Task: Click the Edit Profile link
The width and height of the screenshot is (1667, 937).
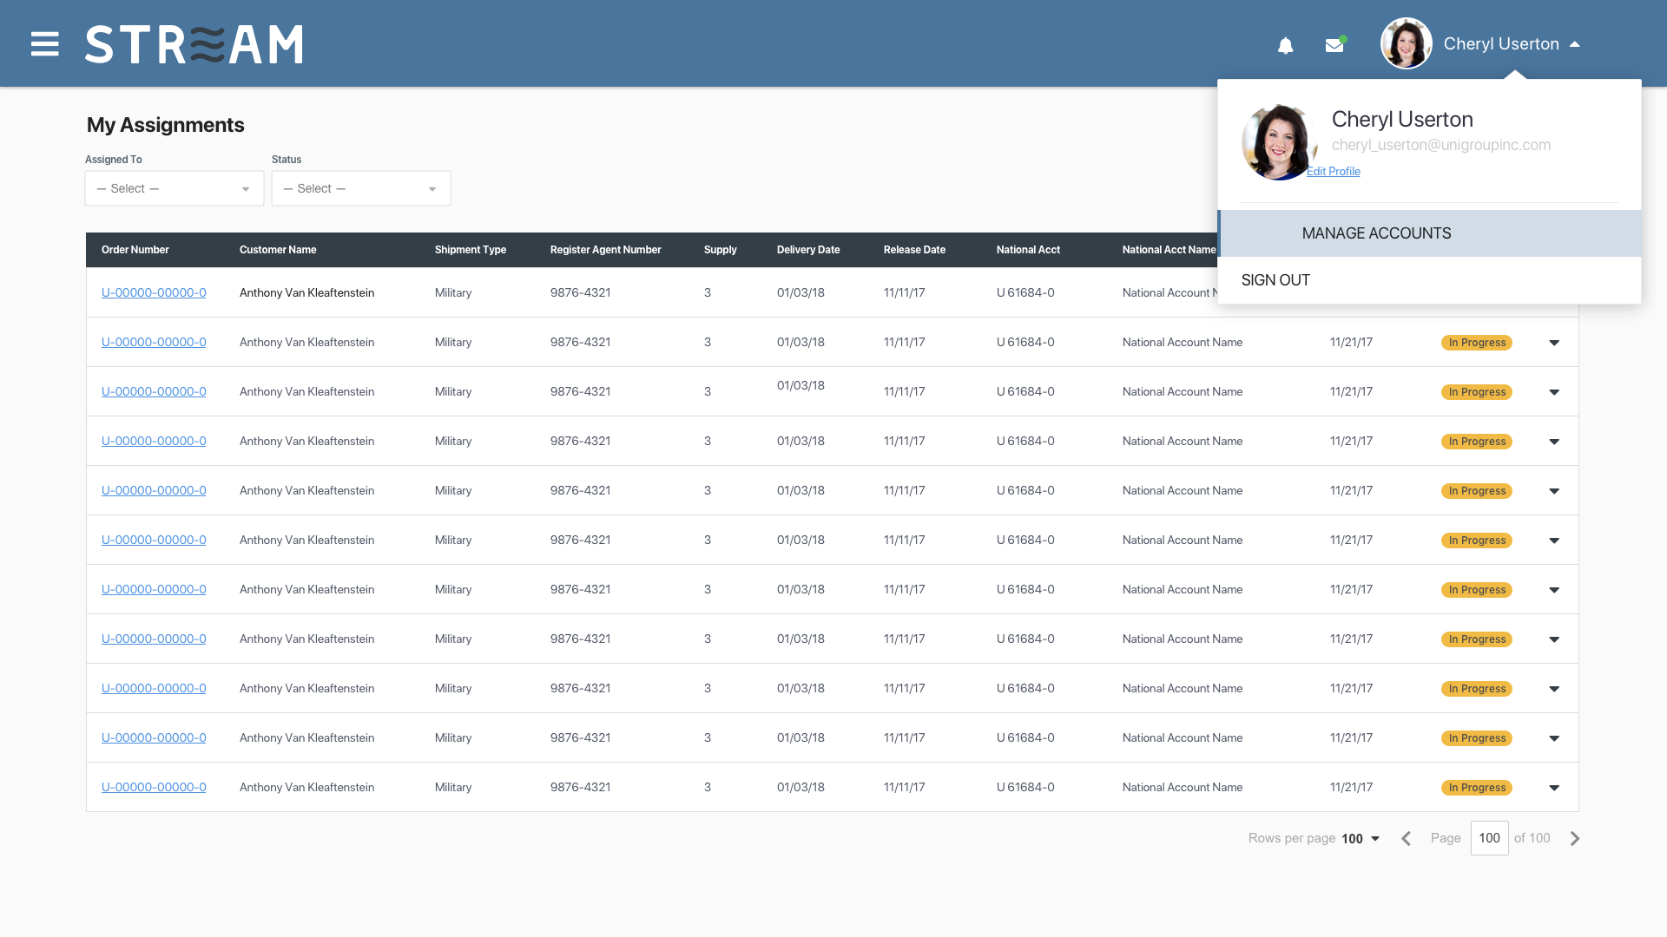Action: pyautogui.click(x=1334, y=172)
